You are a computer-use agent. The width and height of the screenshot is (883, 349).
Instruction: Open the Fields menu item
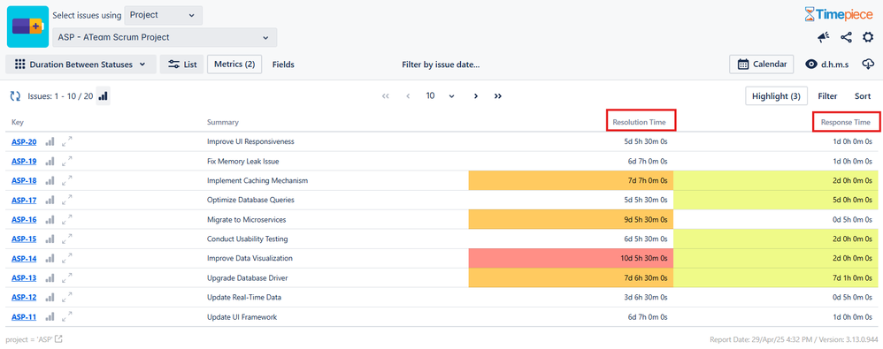pyautogui.click(x=283, y=64)
